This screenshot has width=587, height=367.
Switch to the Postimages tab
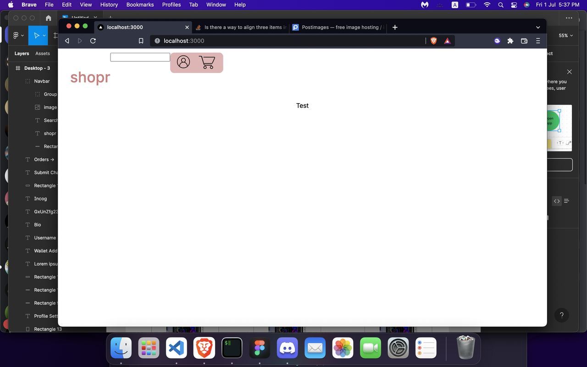338,27
